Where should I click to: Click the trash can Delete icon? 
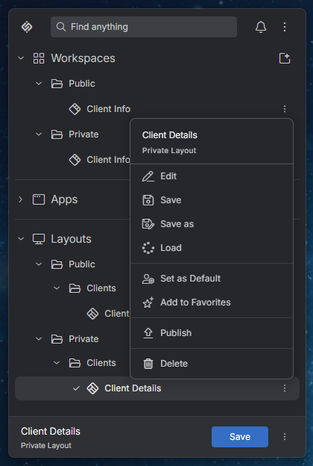[148, 364]
